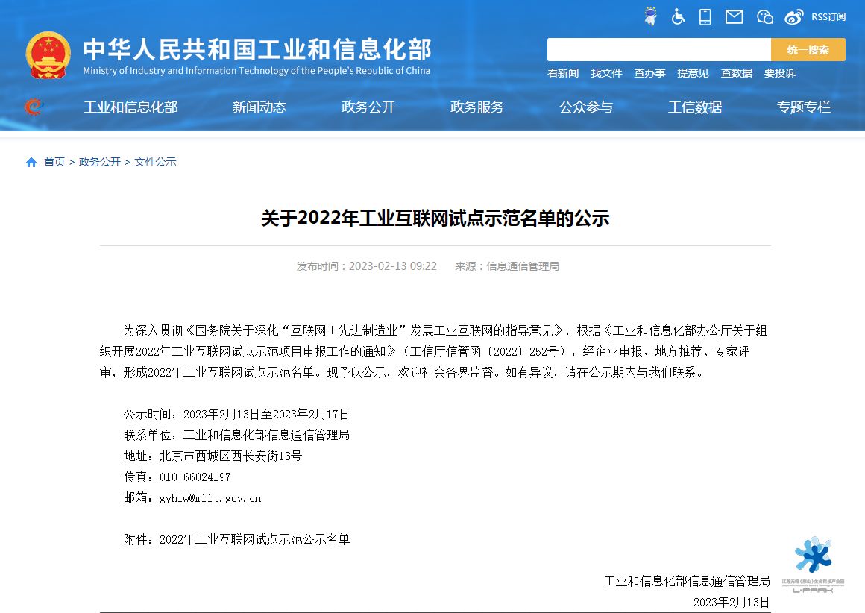Open the 新闻动态 navigation menu
865x613 pixels.
pos(259,107)
